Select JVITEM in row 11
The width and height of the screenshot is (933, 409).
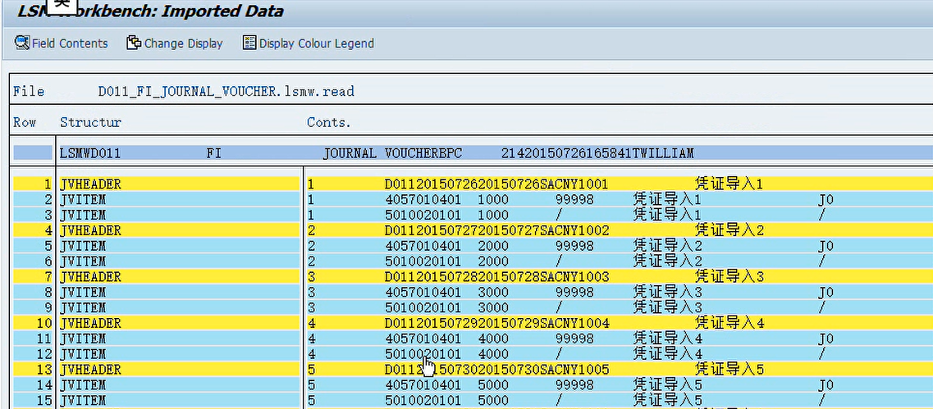[x=83, y=339]
